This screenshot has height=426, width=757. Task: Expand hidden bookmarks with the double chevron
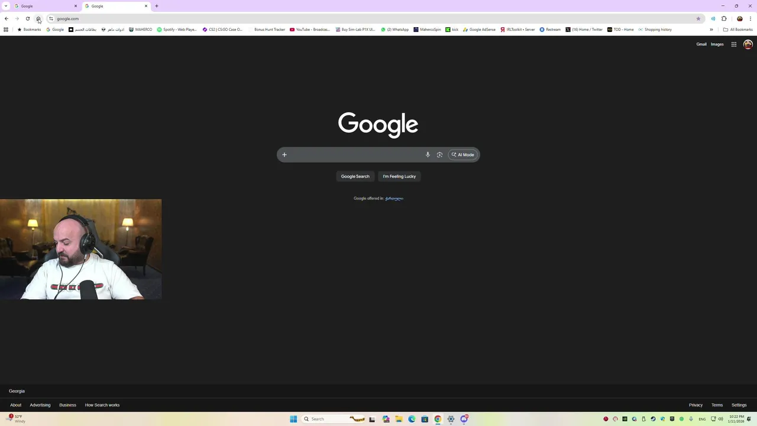[x=711, y=30]
